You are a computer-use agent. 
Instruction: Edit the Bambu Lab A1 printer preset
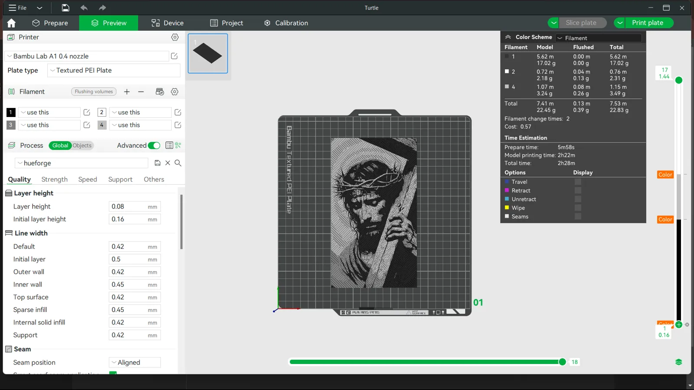pyautogui.click(x=174, y=56)
